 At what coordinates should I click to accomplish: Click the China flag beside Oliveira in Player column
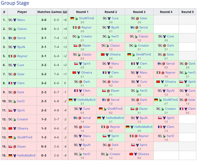point(10,128)
